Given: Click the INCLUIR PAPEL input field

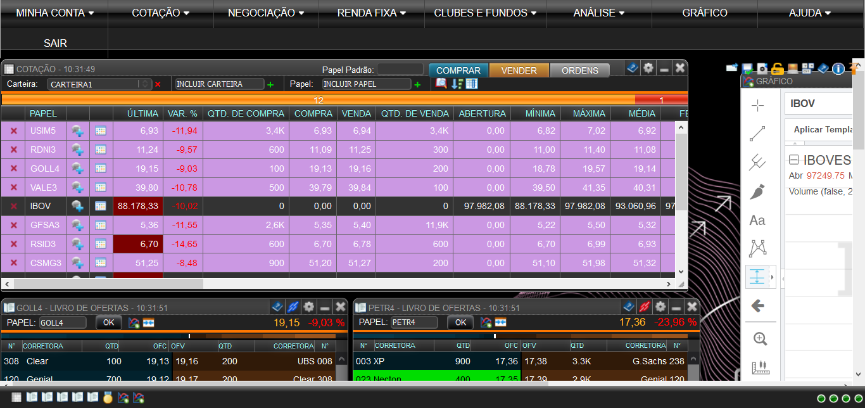Looking at the screenshot, I should tap(367, 84).
